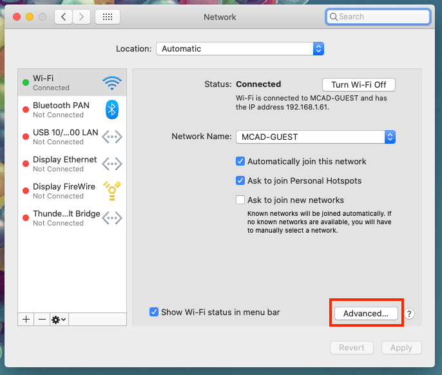Click Turn Wi-Fi Off button
Screen dimensions: 442x375
point(358,84)
